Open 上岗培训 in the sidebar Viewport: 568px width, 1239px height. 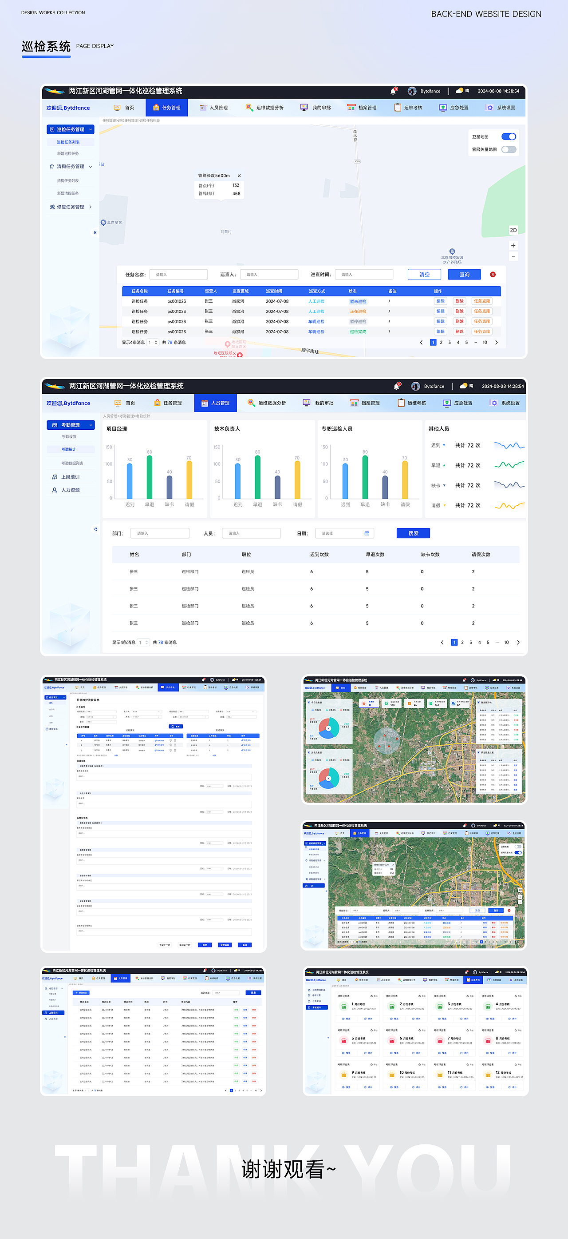pyautogui.click(x=66, y=477)
